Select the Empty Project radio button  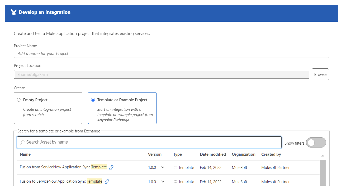coord(18,100)
